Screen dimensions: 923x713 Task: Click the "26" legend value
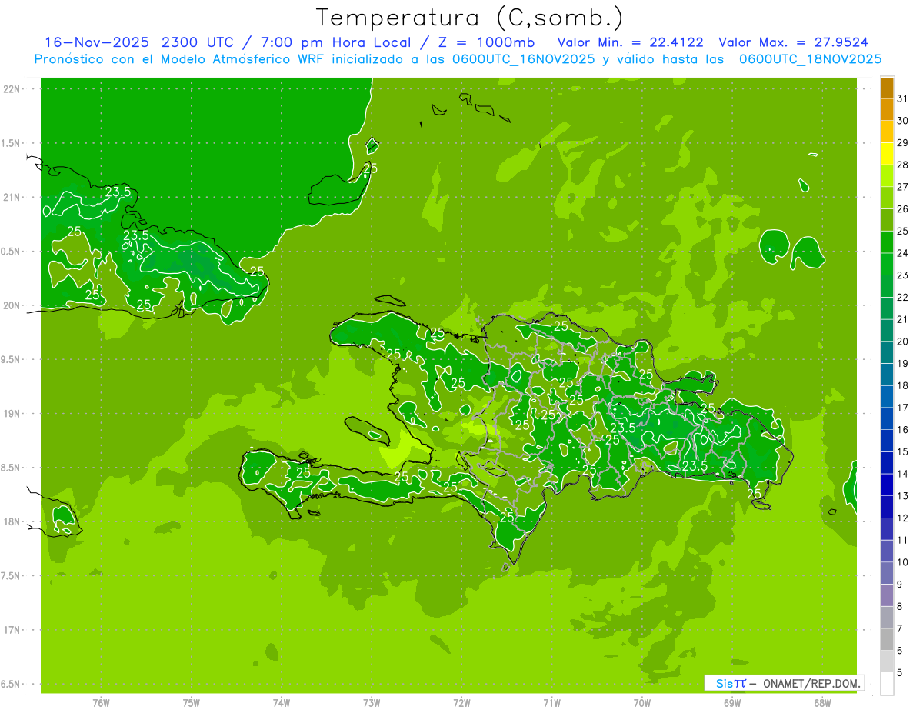coord(903,209)
